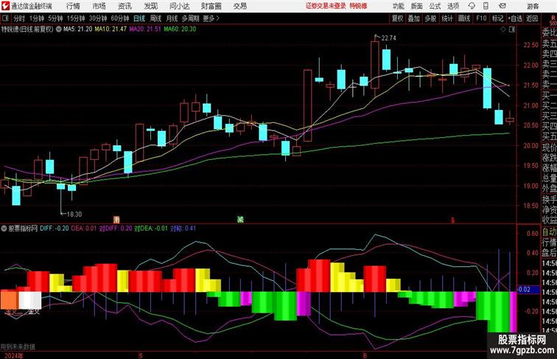Open the 版面 menu

417,6
